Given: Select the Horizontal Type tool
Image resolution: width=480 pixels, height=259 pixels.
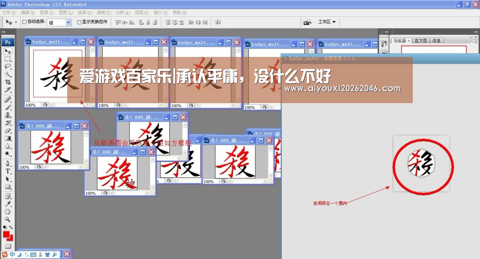Looking at the screenshot, I should pos(8,171).
